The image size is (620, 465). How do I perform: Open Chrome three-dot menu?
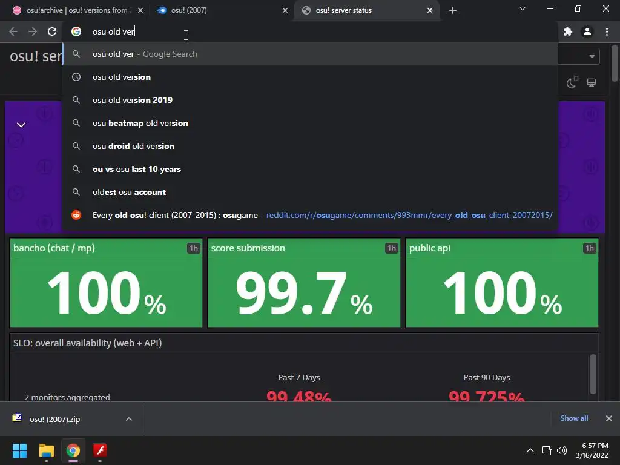click(x=607, y=31)
